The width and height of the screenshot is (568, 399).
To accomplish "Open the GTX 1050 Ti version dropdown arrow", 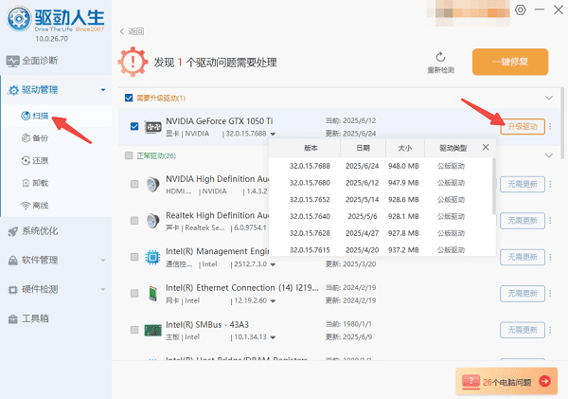I will point(274,135).
